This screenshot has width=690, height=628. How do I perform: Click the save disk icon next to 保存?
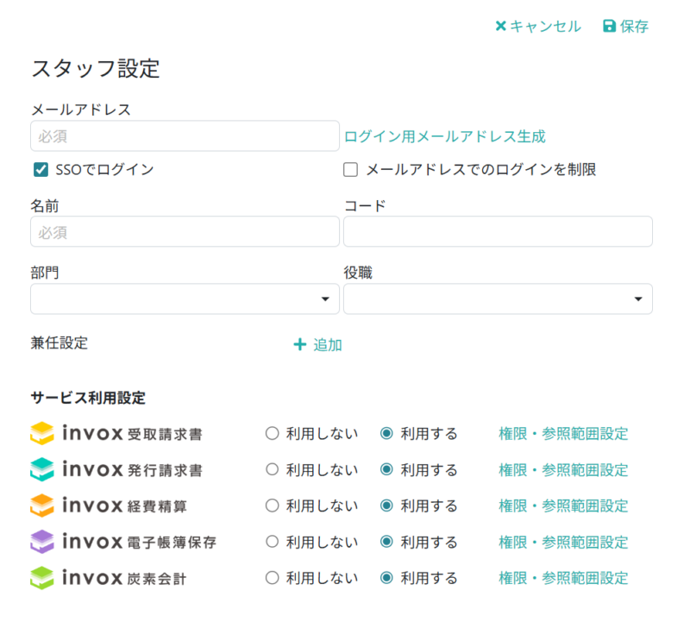[610, 26]
